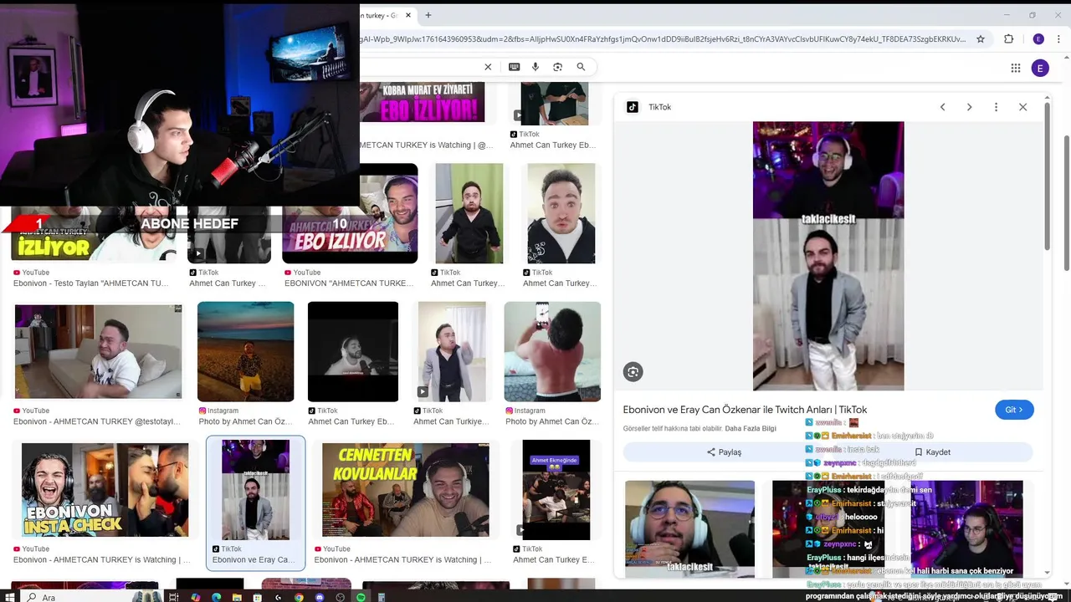Open OBS Studio from the taskbar

[341, 597]
